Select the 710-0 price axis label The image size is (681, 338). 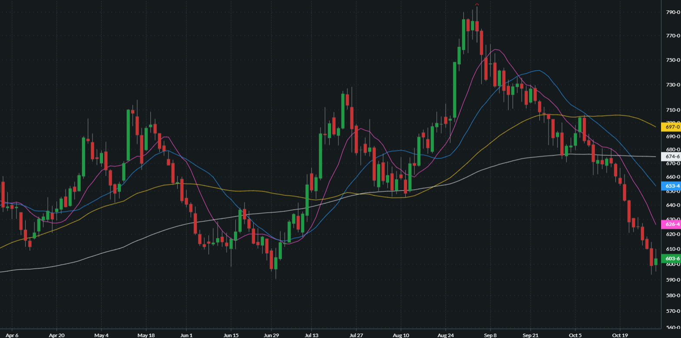click(672, 110)
